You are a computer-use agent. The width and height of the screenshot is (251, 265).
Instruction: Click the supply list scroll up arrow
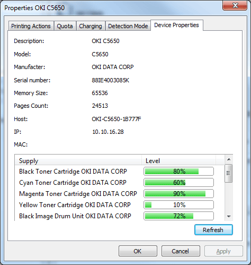click(x=229, y=159)
